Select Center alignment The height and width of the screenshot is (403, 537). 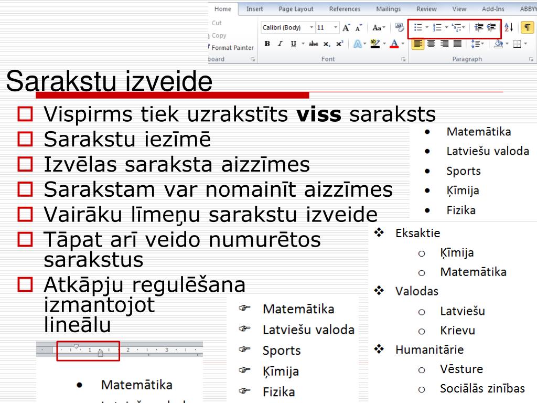431,44
